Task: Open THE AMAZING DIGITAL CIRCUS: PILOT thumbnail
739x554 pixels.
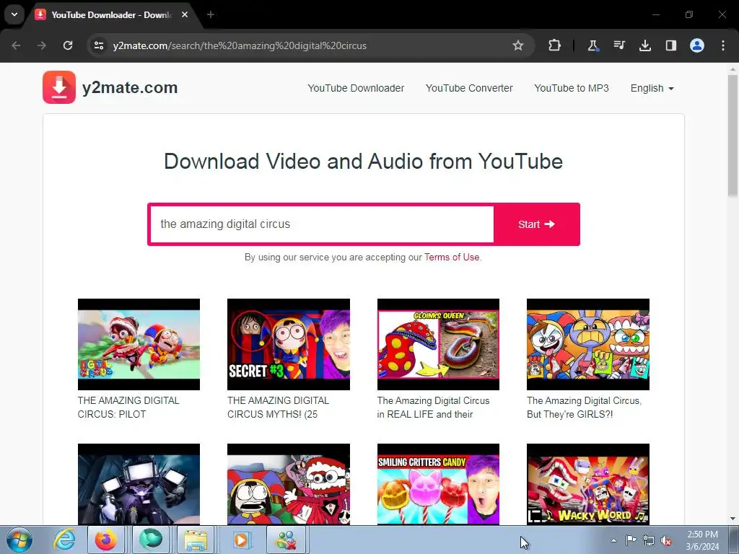Action: (x=139, y=344)
